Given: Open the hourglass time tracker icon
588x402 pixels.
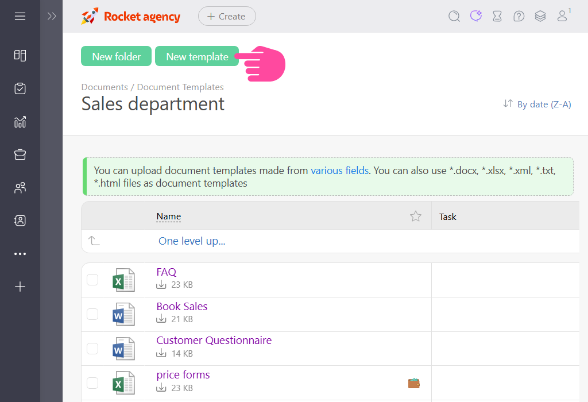Looking at the screenshot, I should (497, 16).
